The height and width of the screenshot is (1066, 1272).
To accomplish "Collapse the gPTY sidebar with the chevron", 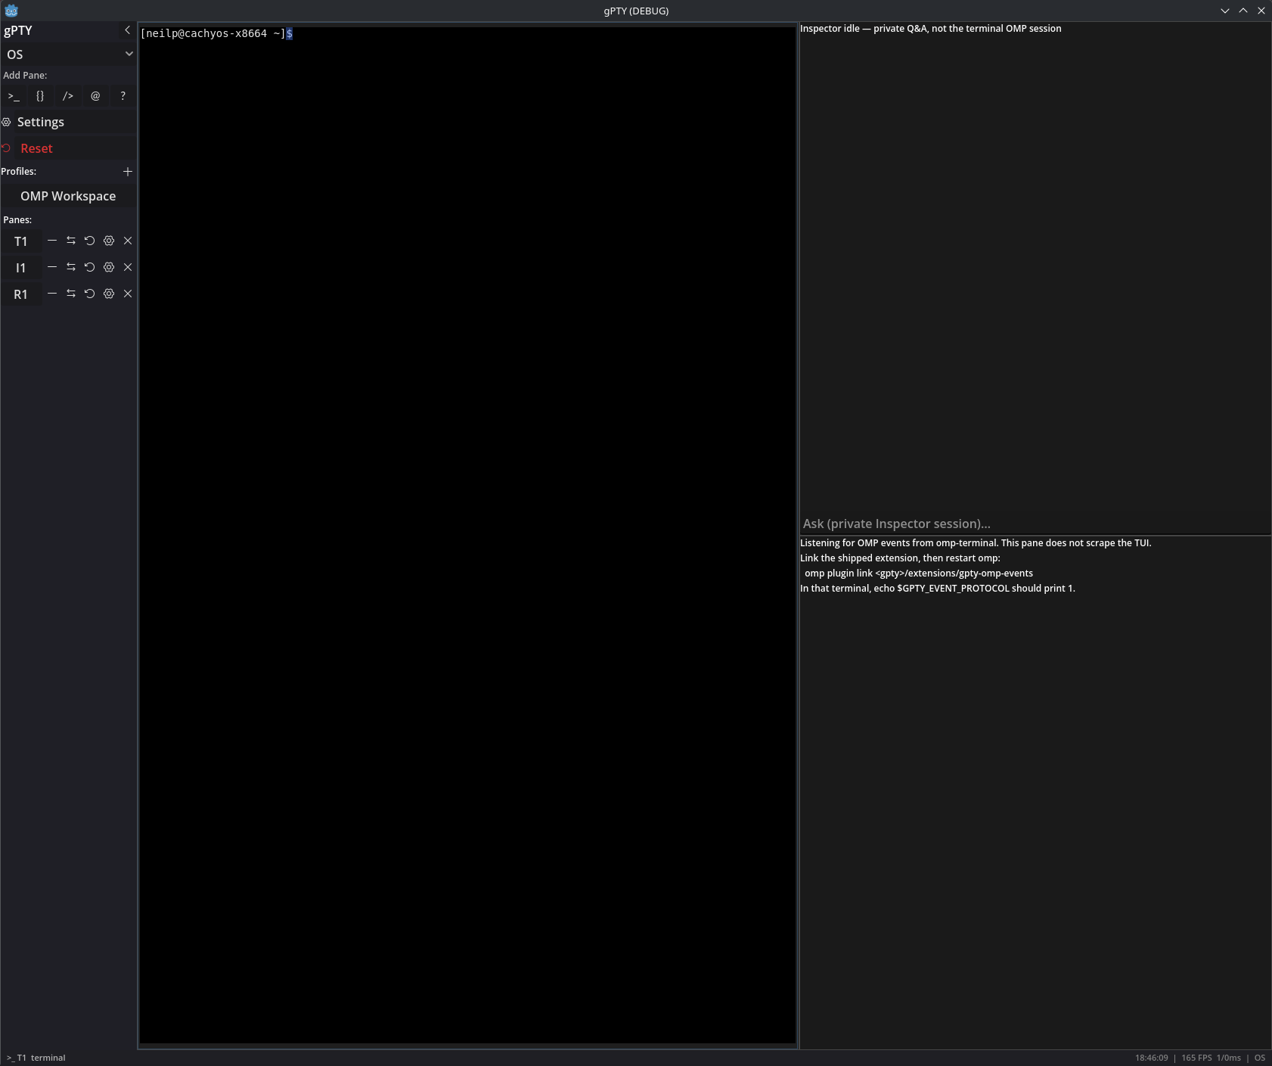I will coord(127,30).
